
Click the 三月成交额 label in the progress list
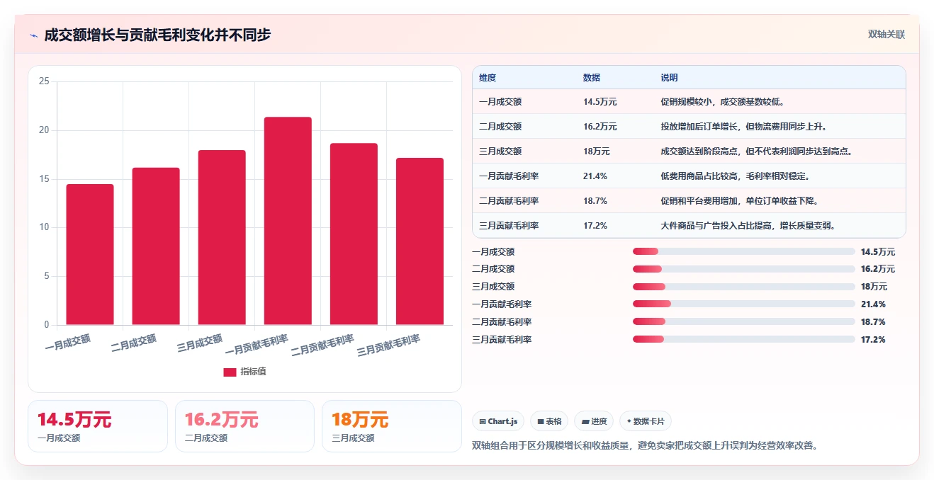[493, 287]
